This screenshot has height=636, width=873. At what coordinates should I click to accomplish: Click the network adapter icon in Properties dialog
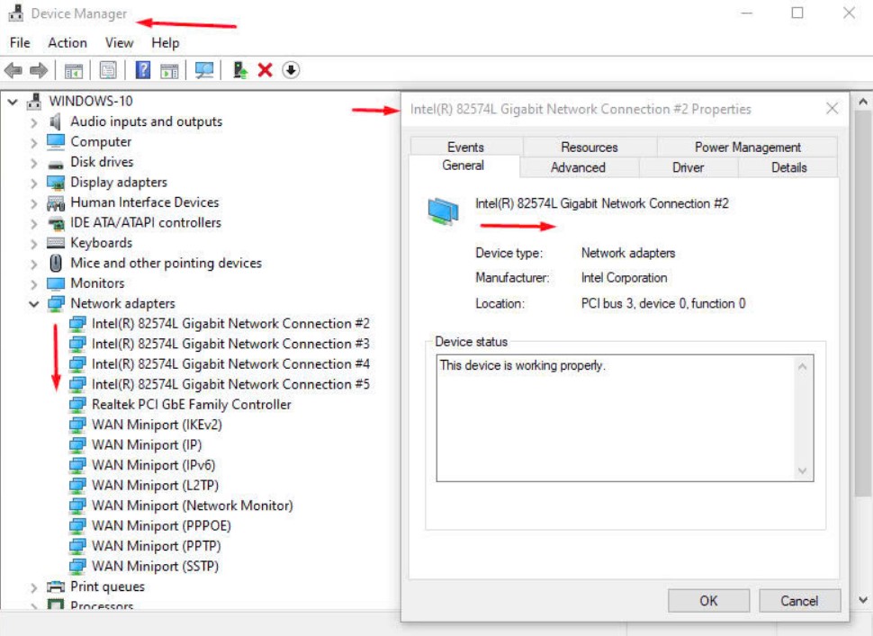tap(443, 211)
